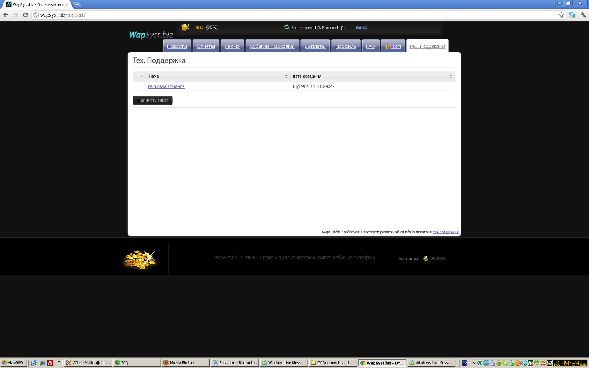Click the yellow fish user avatar
The height and width of the screenshot is (368, 589).
[185, 27]
